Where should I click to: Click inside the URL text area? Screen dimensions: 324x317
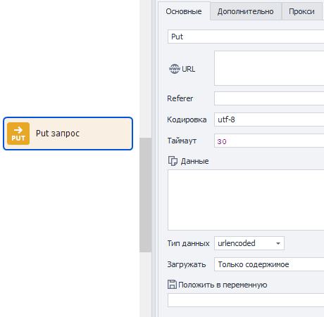pos(269,68)
